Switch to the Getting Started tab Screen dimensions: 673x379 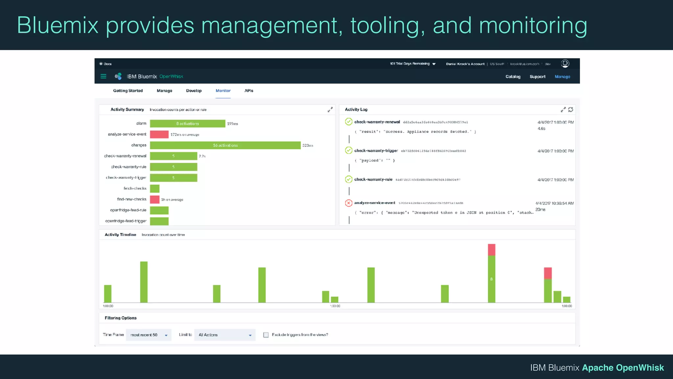[128, 91]
